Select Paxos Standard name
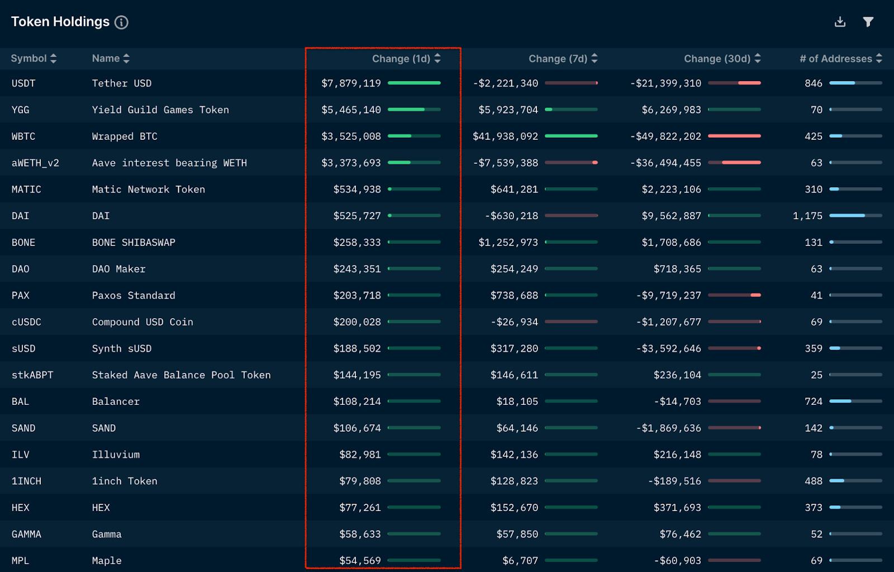The width and height of the screenshot is (894, 572). [134, 296]
